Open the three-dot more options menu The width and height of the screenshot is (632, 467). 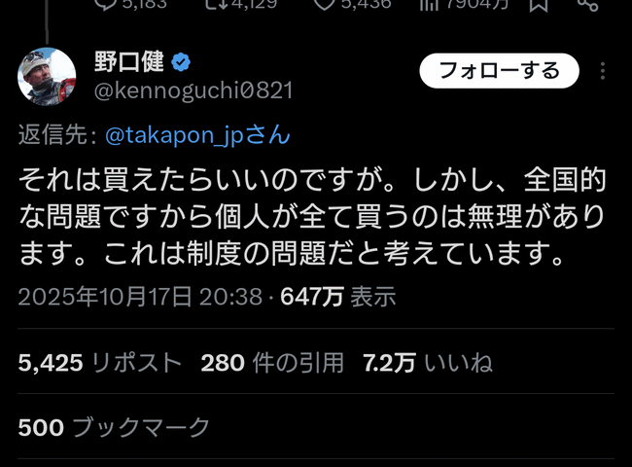point(602,71)
